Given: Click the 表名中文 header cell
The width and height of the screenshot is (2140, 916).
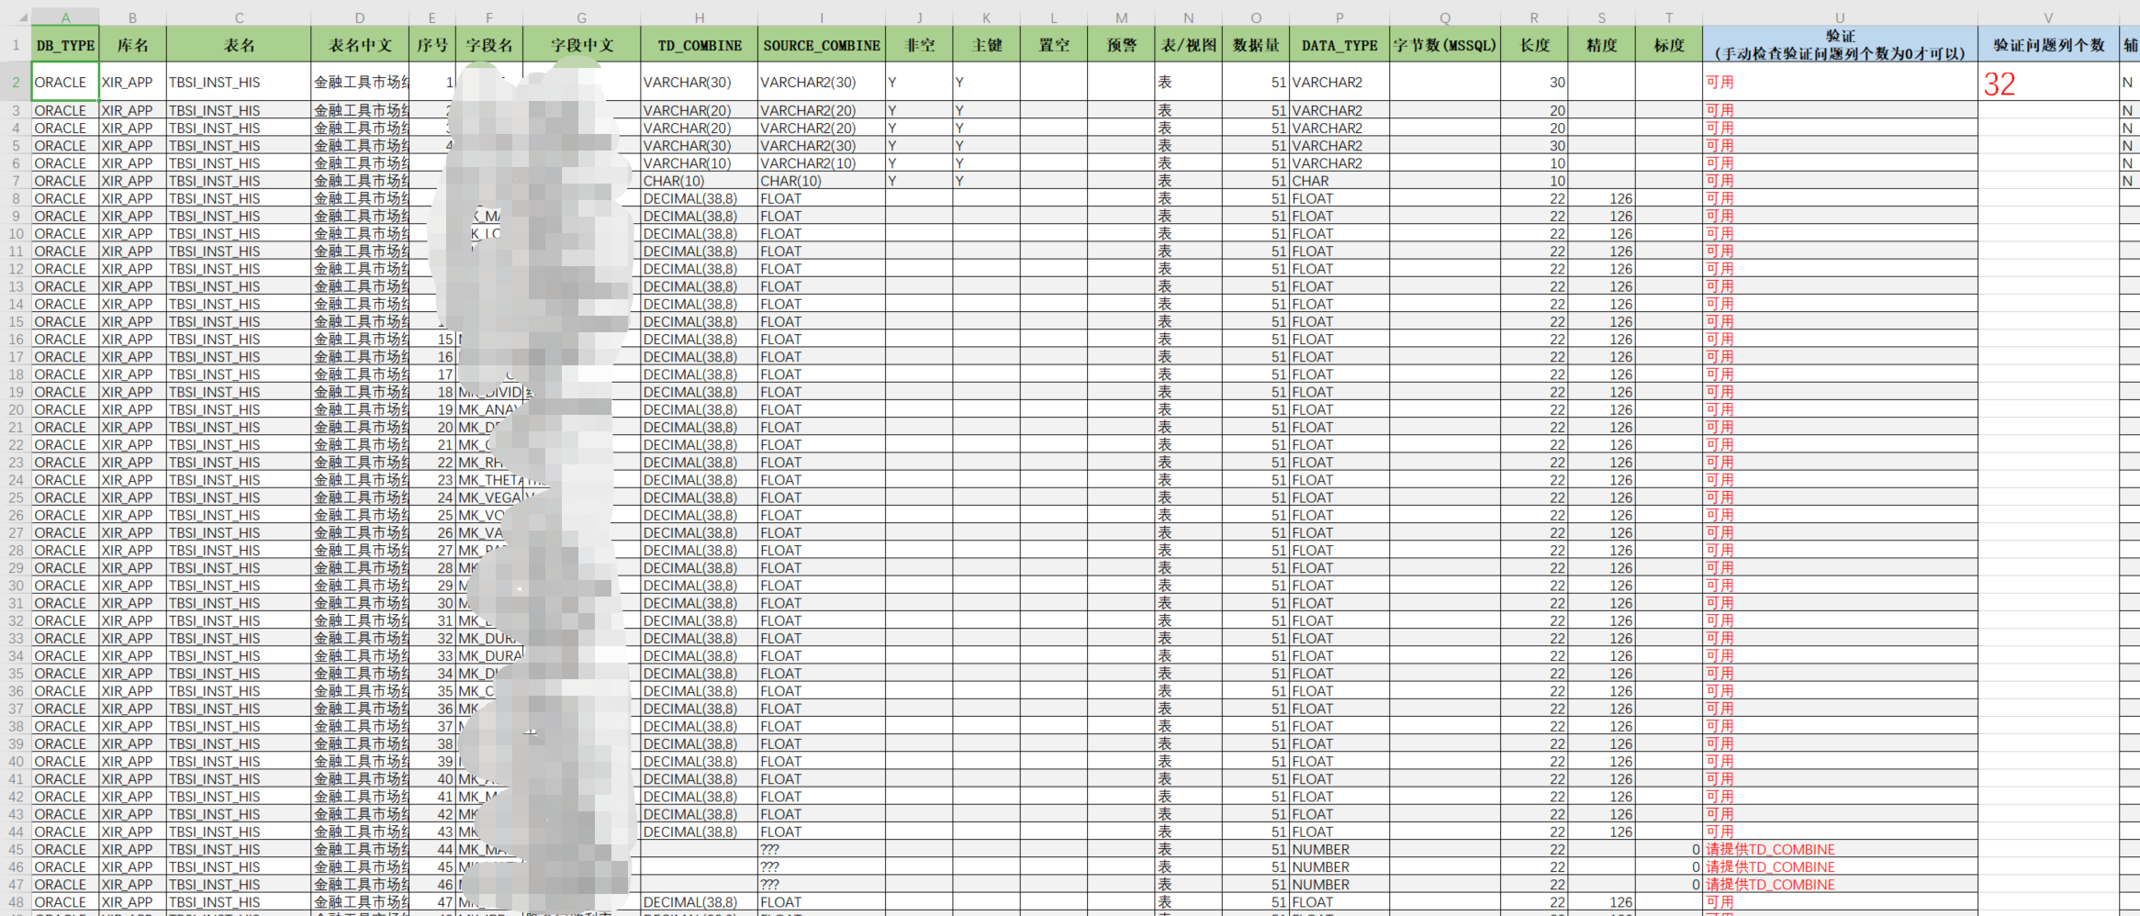Looking at the screenshot, I should click(x=360, y=44).
